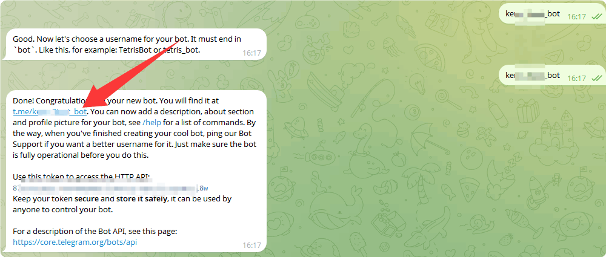Screen dimensions: 606x257
Task: Click the bold "store it safely" text
Action: click(x=139, y=198)
